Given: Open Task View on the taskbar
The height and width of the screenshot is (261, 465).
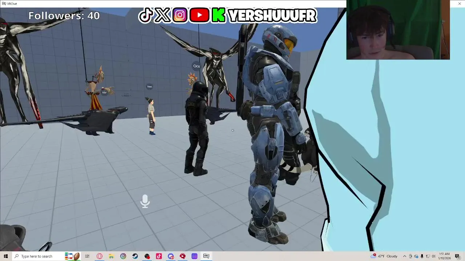Looking at the screenshot, I should pyautogui.click(x=87, y=256).
